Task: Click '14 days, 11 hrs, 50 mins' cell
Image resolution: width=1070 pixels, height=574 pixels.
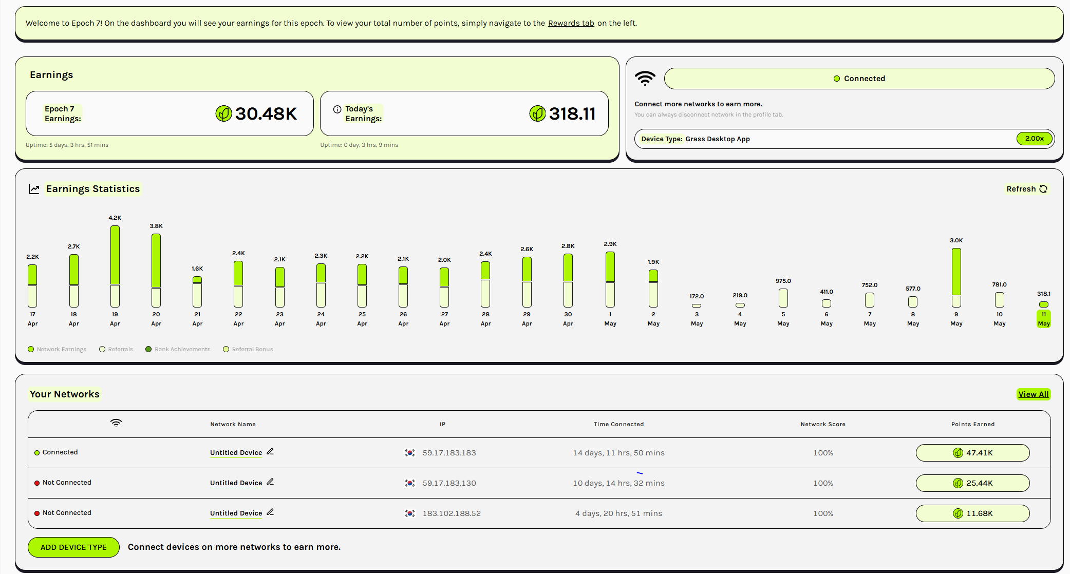Action: [x=618, y=453]
